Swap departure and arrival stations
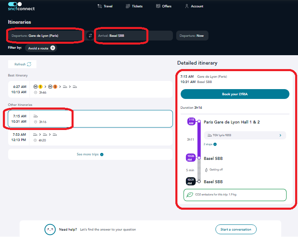Image resolution: width=298 pixels, height=242 pixels. point(90,36)
